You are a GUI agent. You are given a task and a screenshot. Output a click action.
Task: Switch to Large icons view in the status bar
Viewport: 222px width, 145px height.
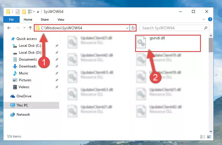209,137
